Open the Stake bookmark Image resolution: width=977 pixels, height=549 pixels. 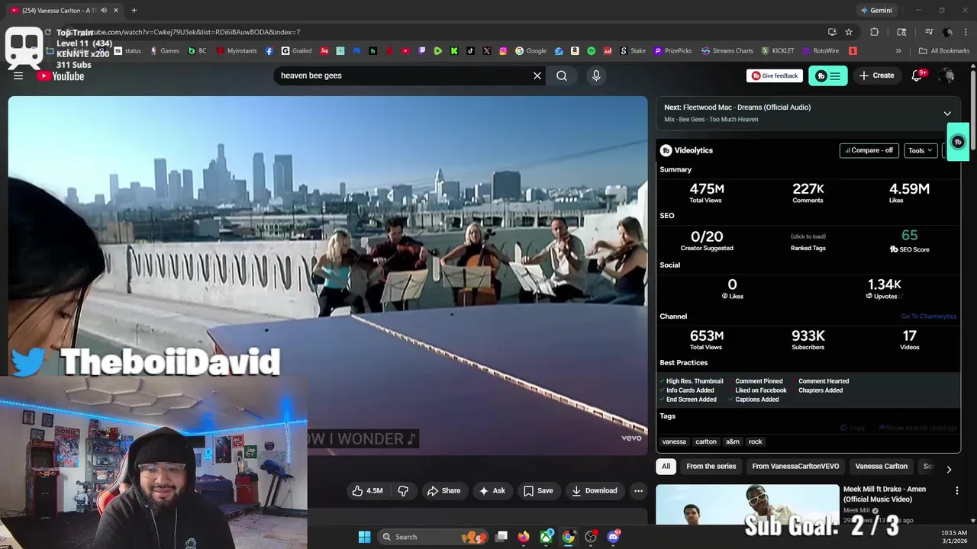click(x=633, y=51)
